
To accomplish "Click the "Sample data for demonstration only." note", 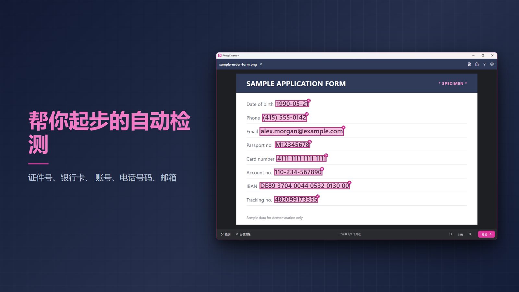I will 275,218.
